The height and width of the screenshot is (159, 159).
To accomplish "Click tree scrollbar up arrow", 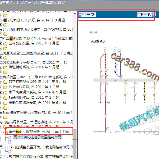I will coord(75,13).
